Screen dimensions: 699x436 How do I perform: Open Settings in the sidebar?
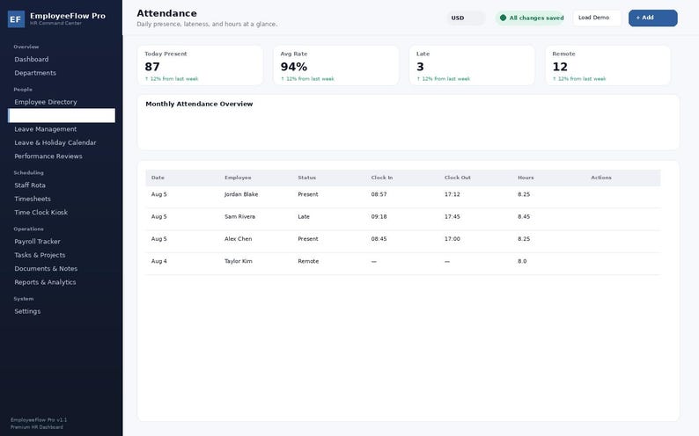27,311
